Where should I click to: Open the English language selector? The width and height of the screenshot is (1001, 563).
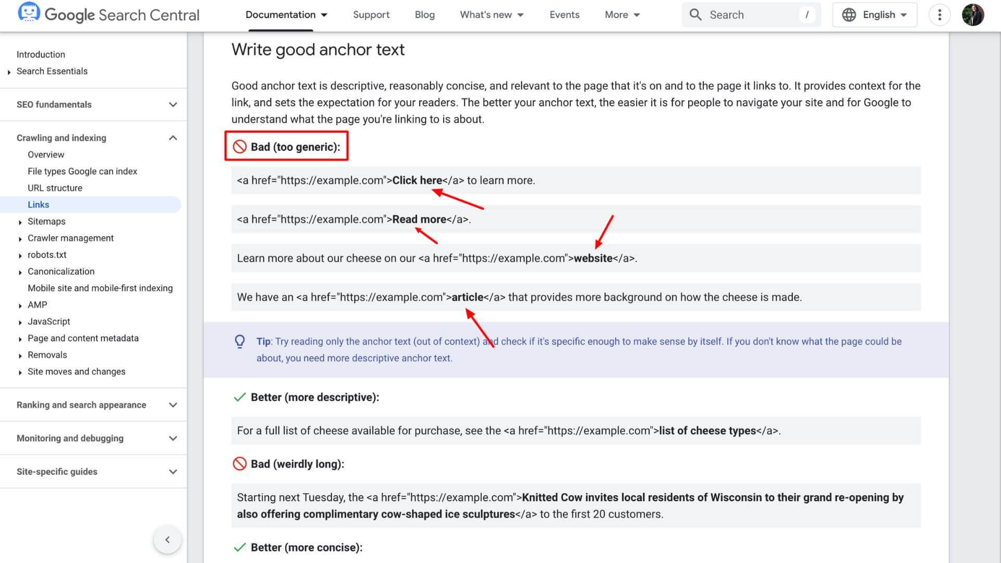[x=875, y=15]
